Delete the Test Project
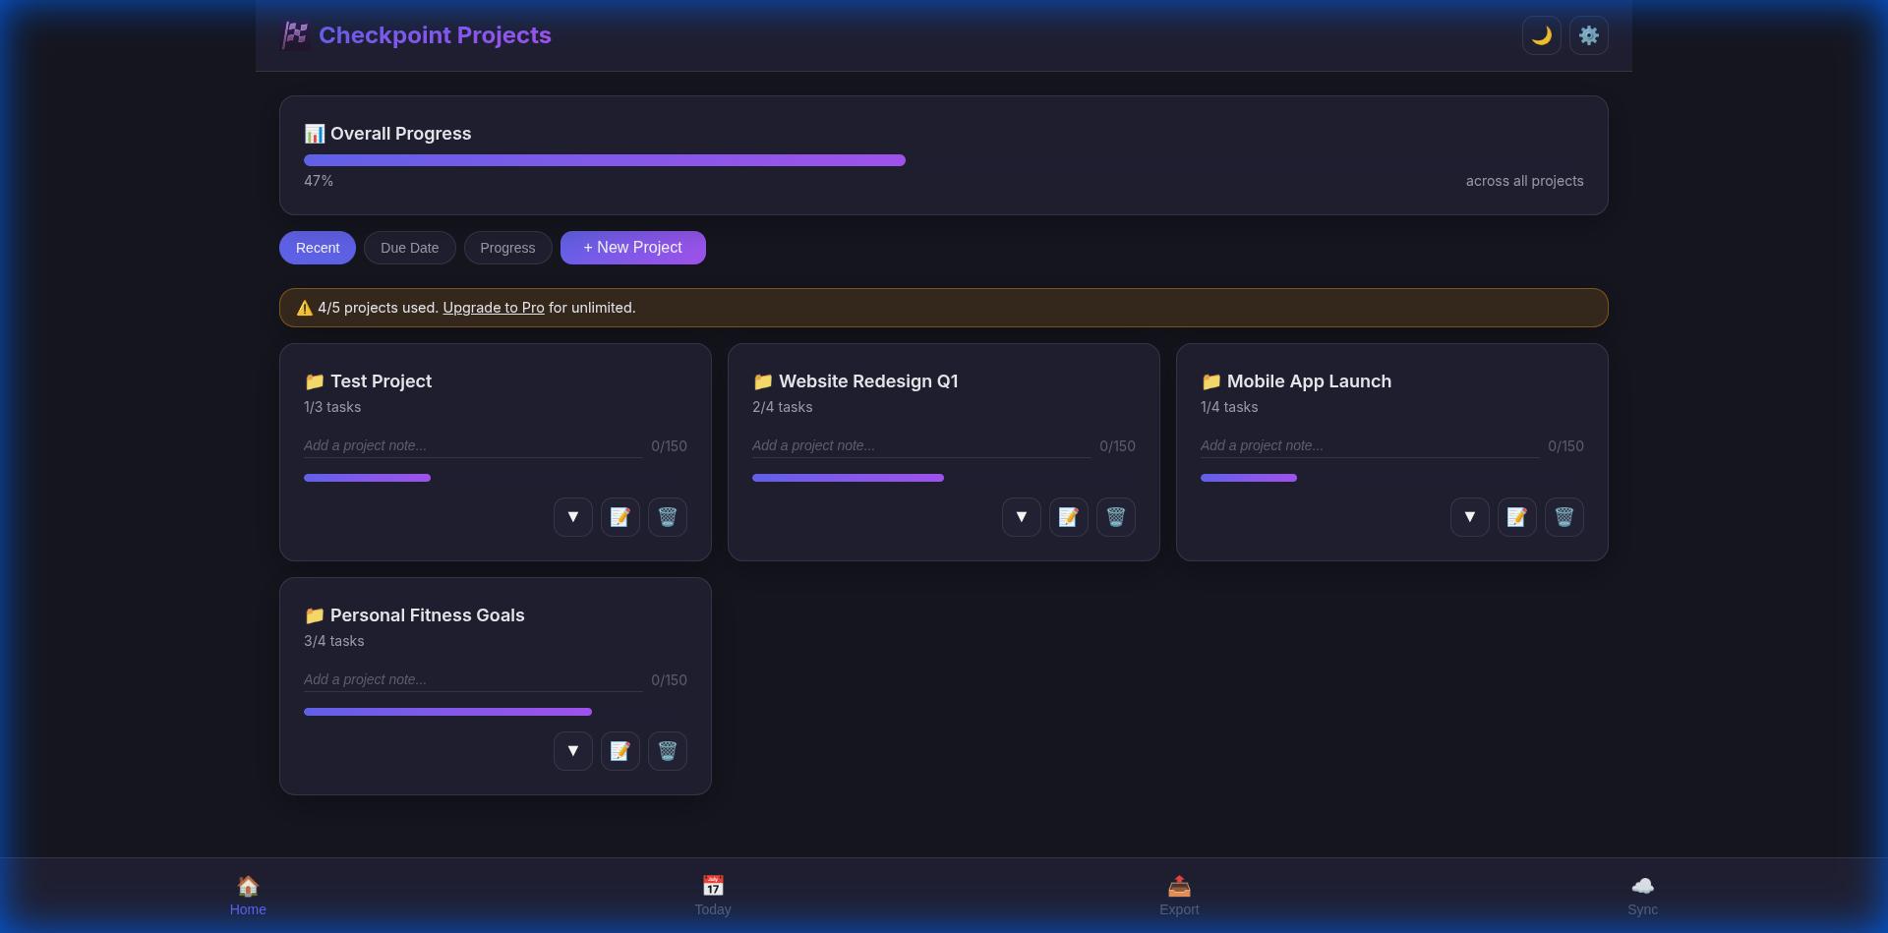The height and width of the screenshot is (933, 1888). [x=668, y=517]
